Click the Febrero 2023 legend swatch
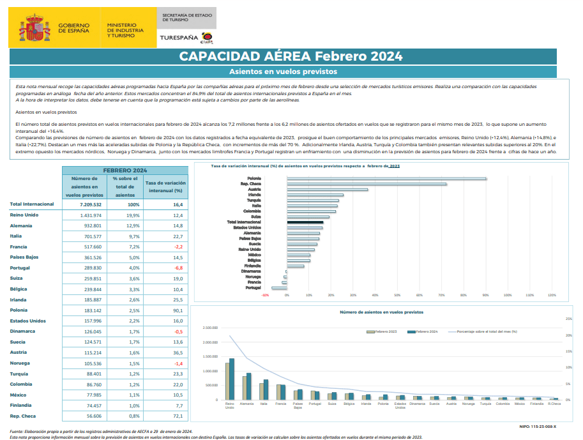Image resolution: width=583 pixels, height=440 pixels. [368, 332]
